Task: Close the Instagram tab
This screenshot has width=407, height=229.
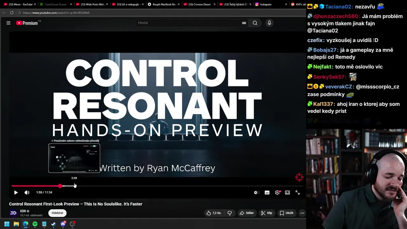Action: (x=286, y=4)
